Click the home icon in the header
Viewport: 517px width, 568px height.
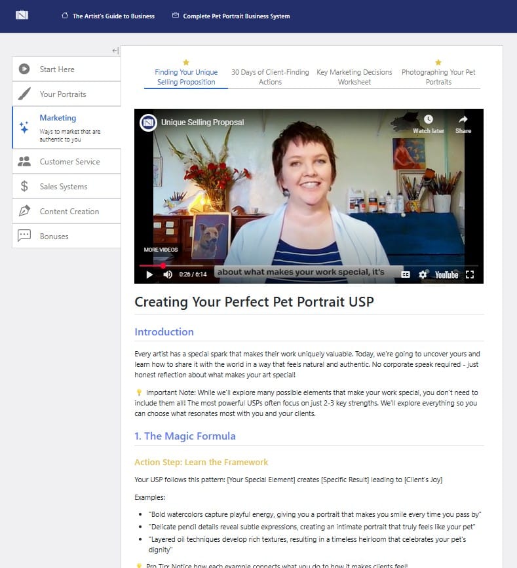coord(65,15)
